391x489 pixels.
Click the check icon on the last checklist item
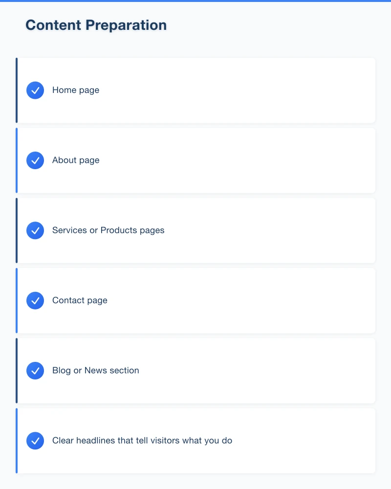[35, 441]
